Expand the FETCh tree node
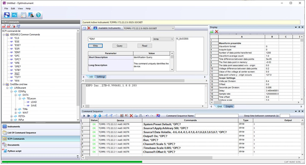 point(12,116)
